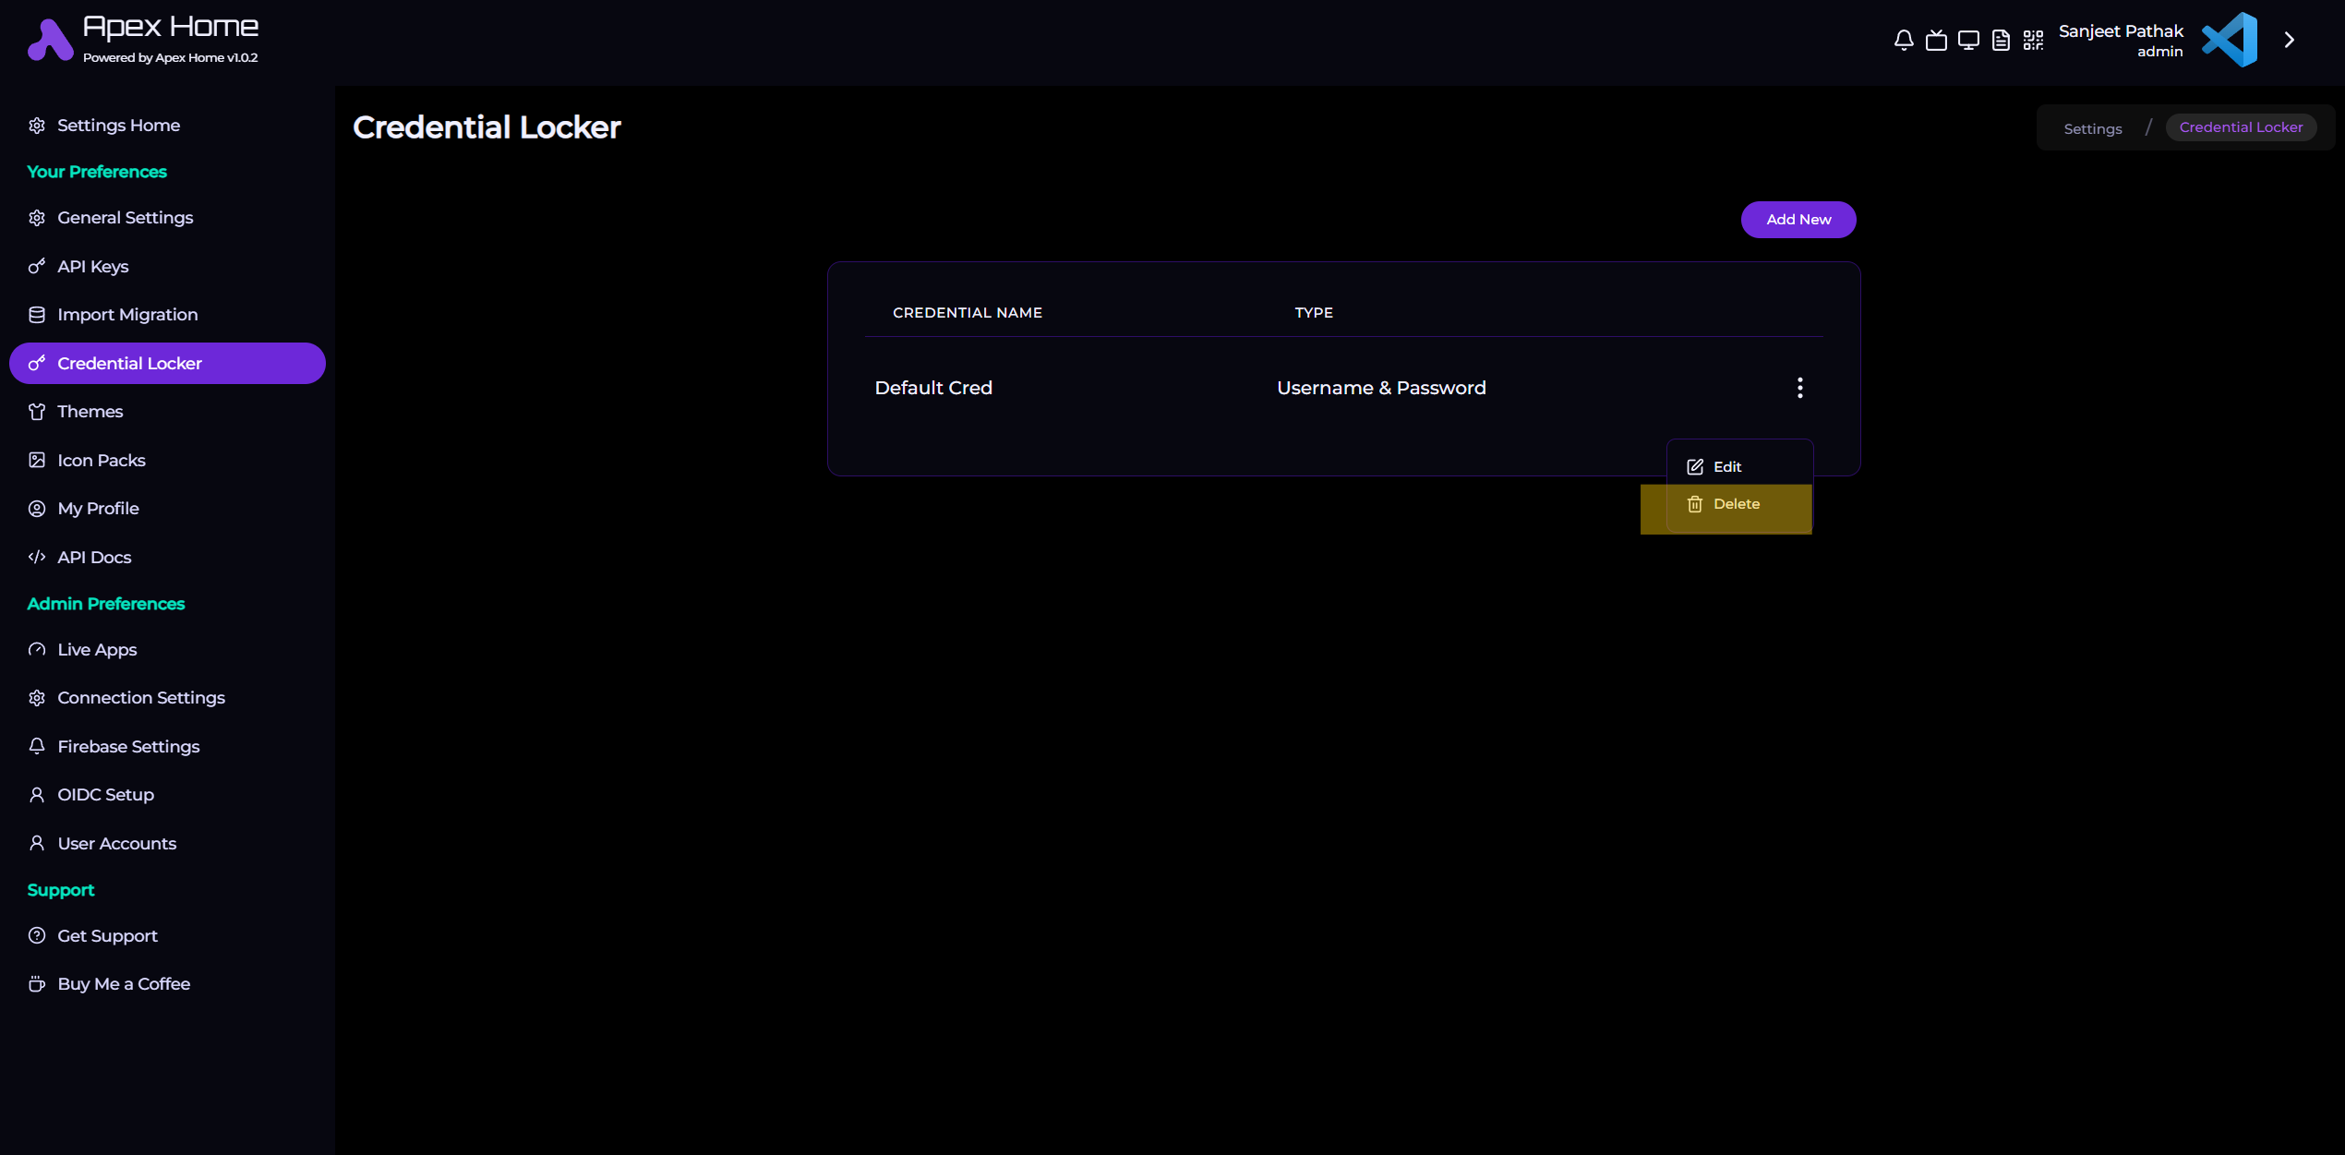The height and width of the screenshot is (1155, 2345).
Task: Open API Keys in the sidebar
Action: (x=92, y=267)
